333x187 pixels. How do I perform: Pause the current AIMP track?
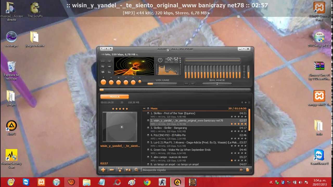(x=111, y=82)
